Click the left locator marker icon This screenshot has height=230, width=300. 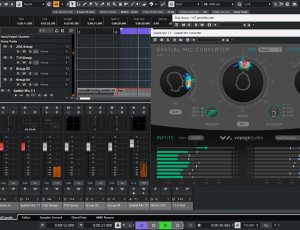click(42, 225)
